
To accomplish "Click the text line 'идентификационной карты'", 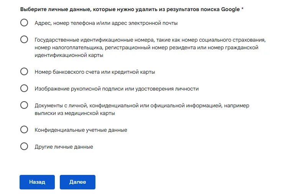I will [69, 55].
